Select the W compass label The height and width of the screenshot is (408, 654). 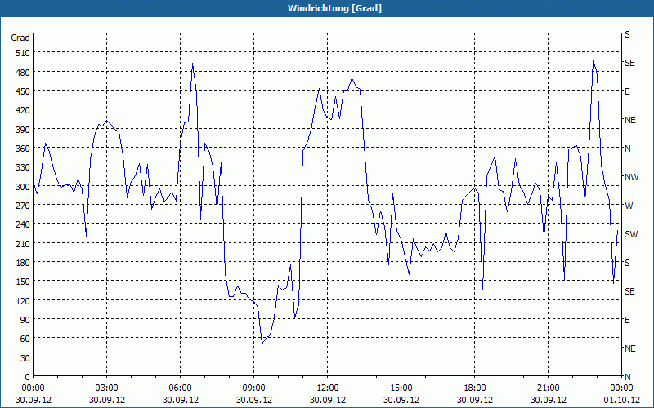point(629,206)
